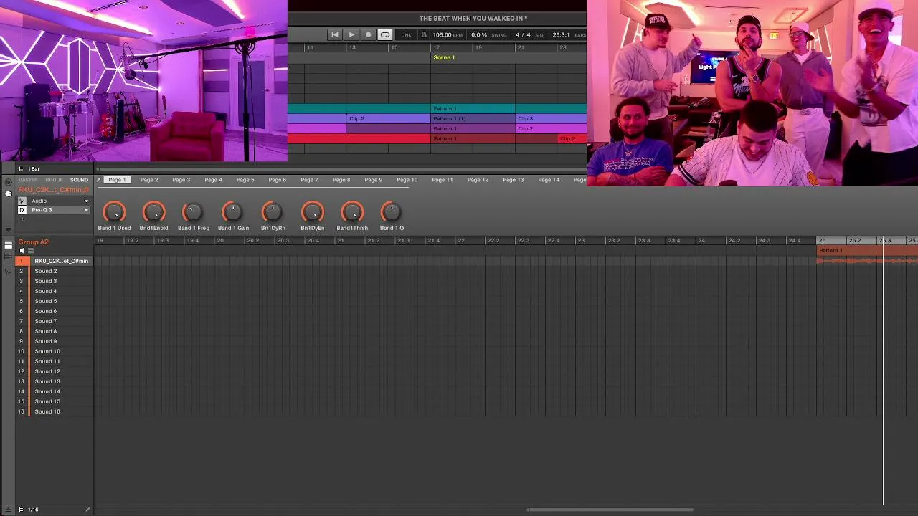The height and width of the screenshot is (516, 918).
Task: Toggle the speaker audition icon under Group A2
Action: tap(22, 251)
